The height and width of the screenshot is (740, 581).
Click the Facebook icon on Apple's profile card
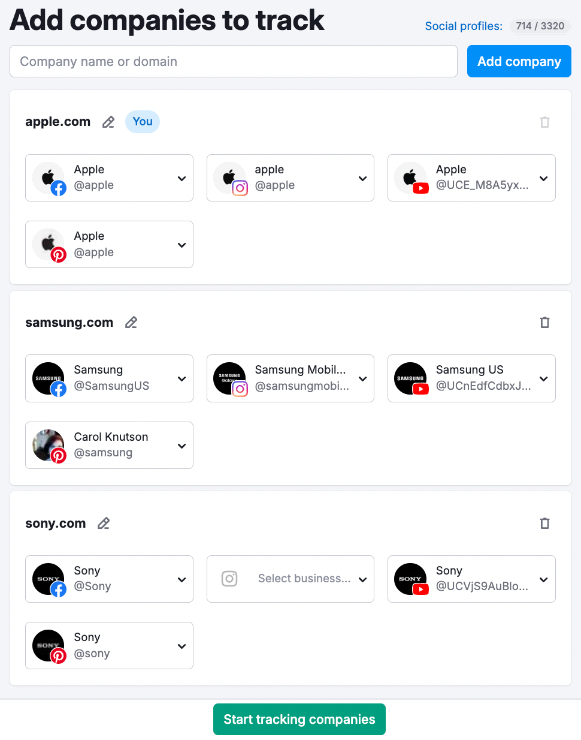point(58,188)
